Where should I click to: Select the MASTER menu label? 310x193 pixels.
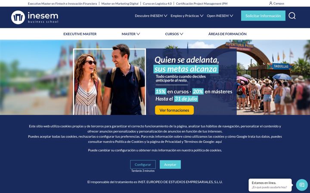[x=128, y=34]
